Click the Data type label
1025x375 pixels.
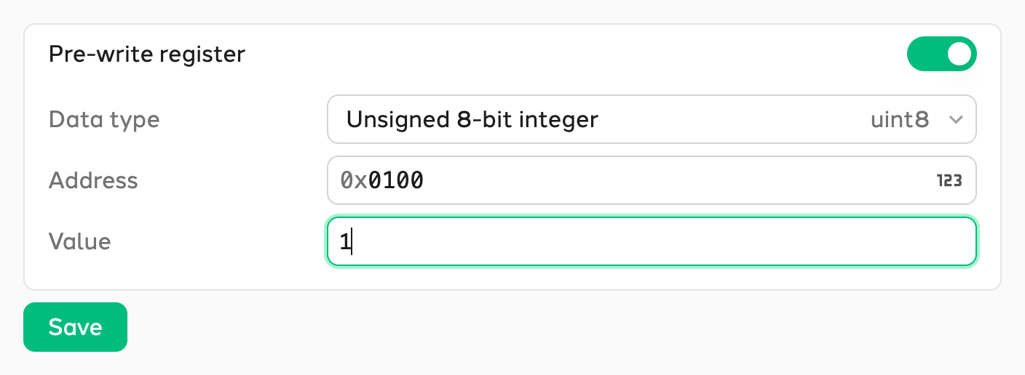click(x=104, y=119)
